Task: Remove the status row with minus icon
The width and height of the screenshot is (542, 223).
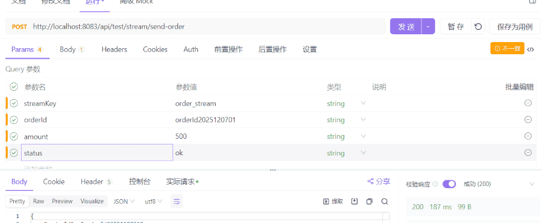Action: click(528, 153)
